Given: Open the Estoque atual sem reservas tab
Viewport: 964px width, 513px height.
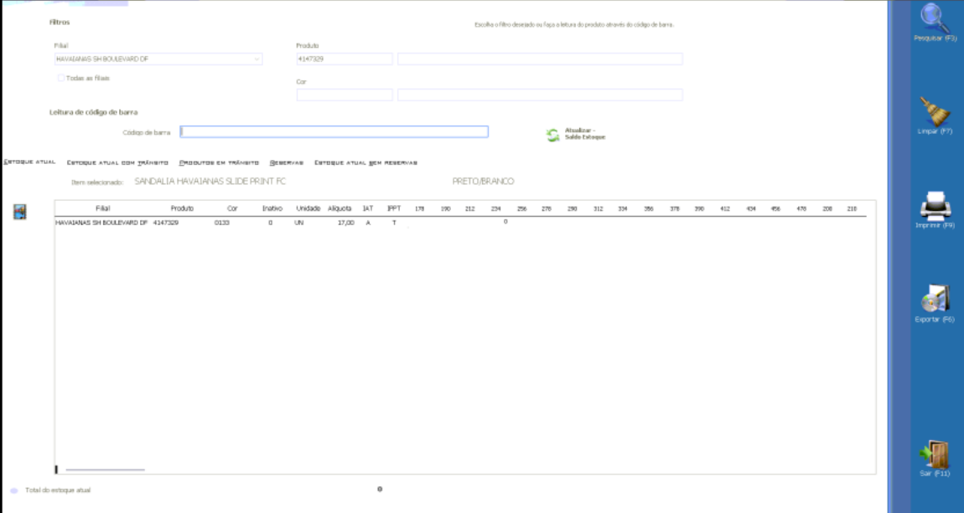Looking at the screenshot, I should [x=365, y=162].
